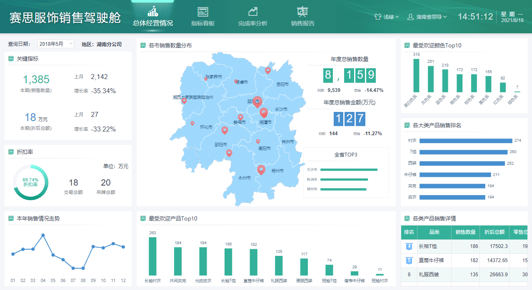Click the 品类 column header
532x290 pixels.
[434, 232]
